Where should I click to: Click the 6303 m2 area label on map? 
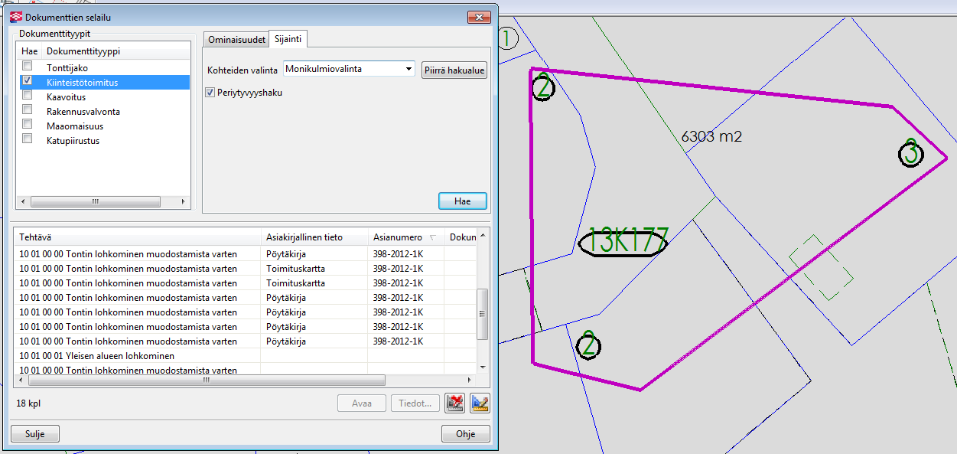(711, 137)
